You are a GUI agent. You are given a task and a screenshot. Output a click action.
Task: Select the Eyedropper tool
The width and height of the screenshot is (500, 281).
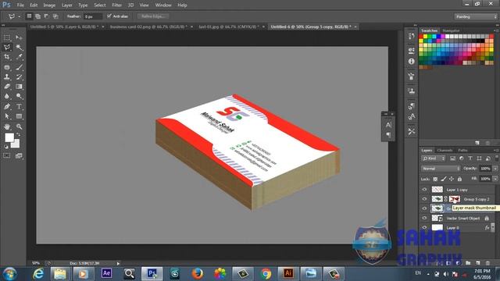pos(19,57)
